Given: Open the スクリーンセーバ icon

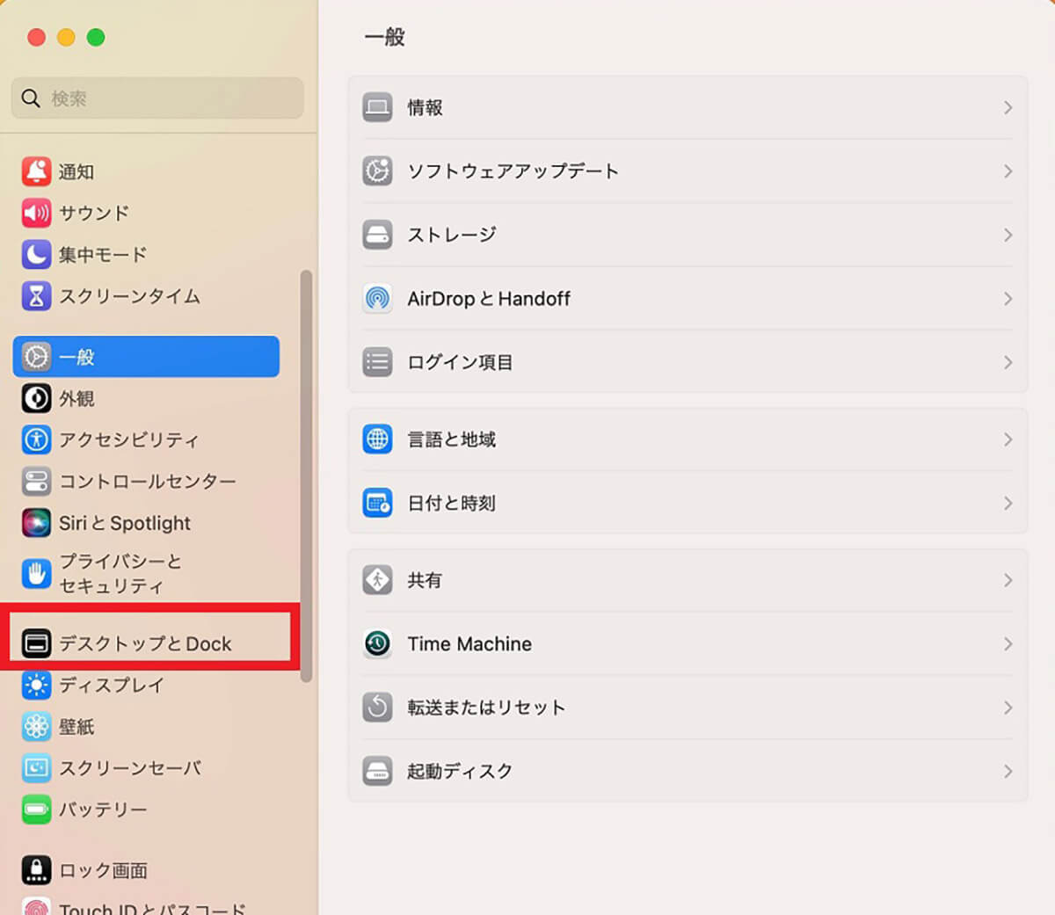Looking at the screenshot, I should coord(36,768).
